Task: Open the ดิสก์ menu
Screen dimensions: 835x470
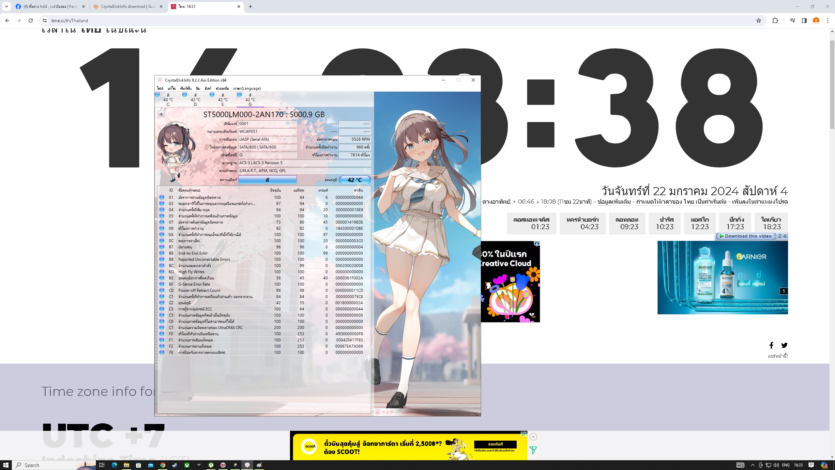Action: pos(208,88)
